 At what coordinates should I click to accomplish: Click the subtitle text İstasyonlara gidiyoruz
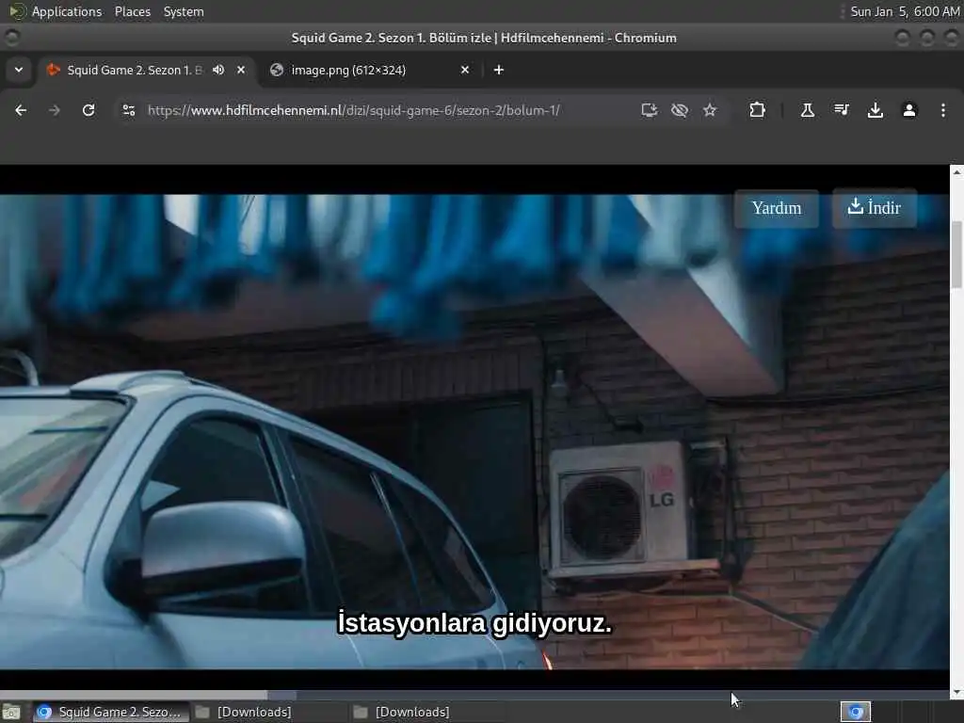474,623
